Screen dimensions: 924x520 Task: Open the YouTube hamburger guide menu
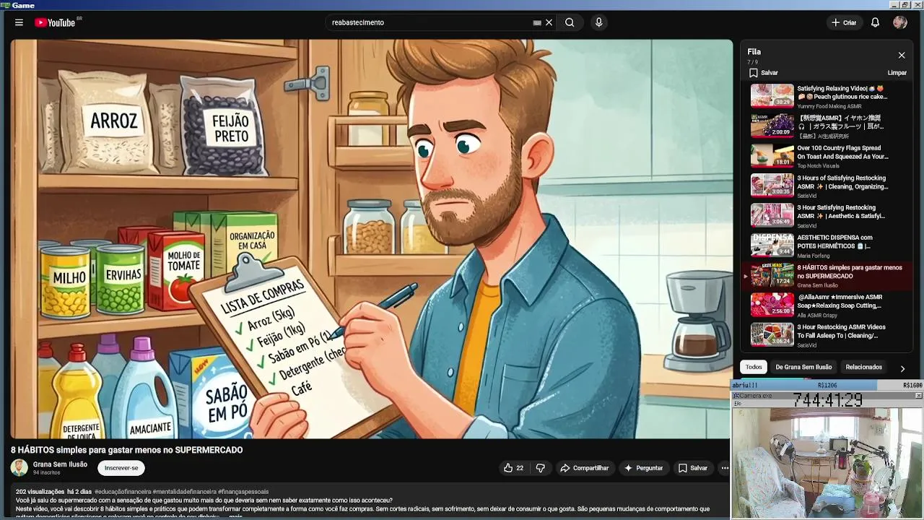[x=19, y=22]
